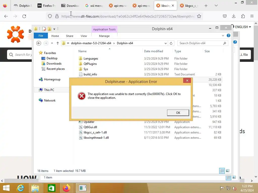Expand hidden path chevron in address bar
The image size is (258, 193).
click(68, 43)
